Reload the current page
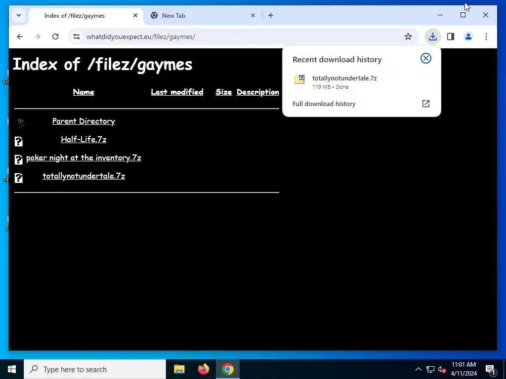Viewport: 506px width, 379px height. coord(55,37)
